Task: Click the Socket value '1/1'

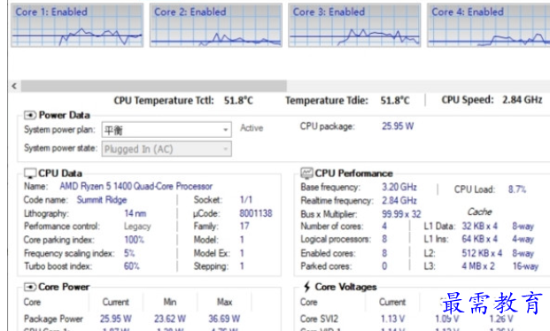Action: pos(246,199)
